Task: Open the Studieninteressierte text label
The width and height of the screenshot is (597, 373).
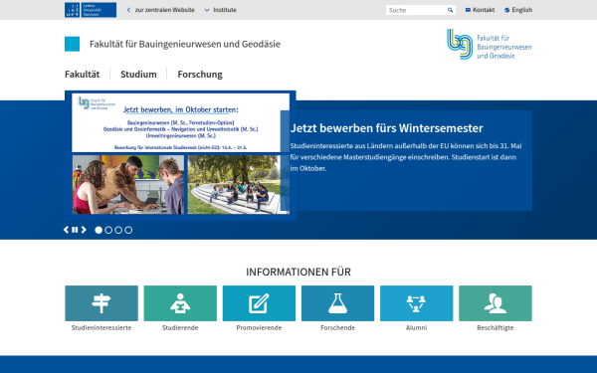Action: 101,327
